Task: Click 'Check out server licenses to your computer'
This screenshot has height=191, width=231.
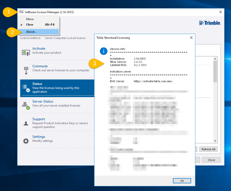Action: [61, 70]
